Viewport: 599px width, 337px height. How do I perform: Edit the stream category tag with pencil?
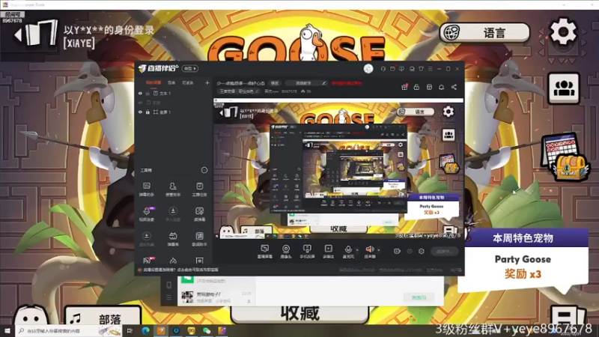(x=239, y=91)
